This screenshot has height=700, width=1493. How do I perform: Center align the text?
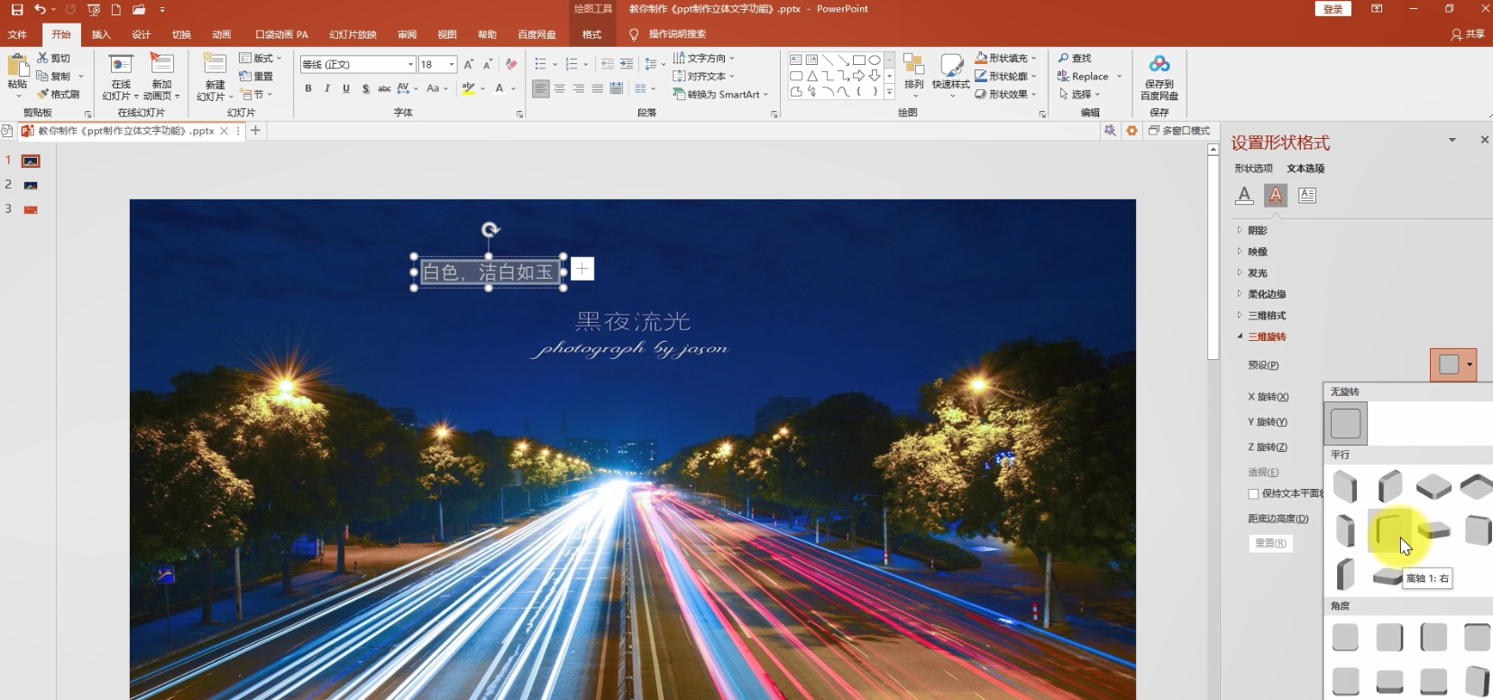click(560, 88)
